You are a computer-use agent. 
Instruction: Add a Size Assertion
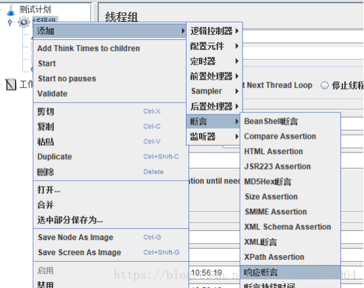(290, 197)
